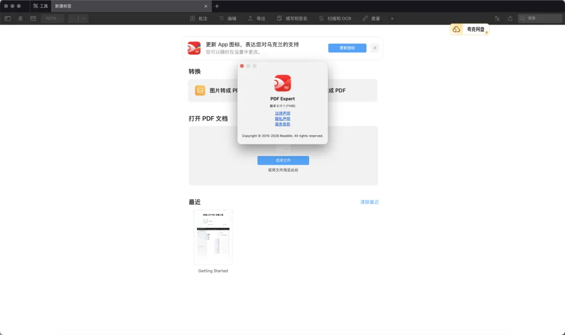This screenshot has height=335, width=565.
Task: Select the 扫描和 OCR toolbar mode
Action: tap(335, 18)
